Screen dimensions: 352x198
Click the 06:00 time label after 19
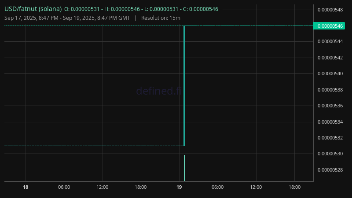point(217,187)
